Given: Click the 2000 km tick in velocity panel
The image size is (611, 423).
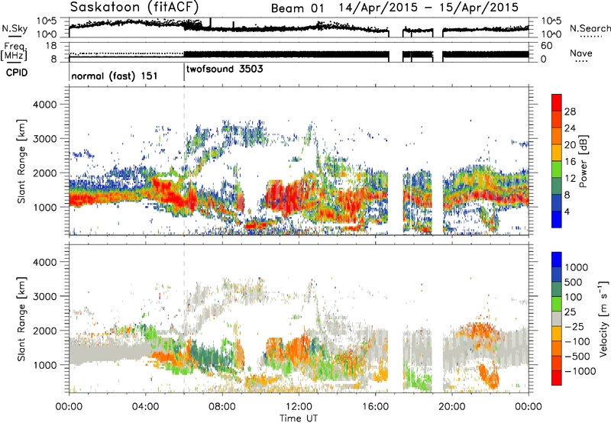Looking at the screenshot, I should pos(44,331).
